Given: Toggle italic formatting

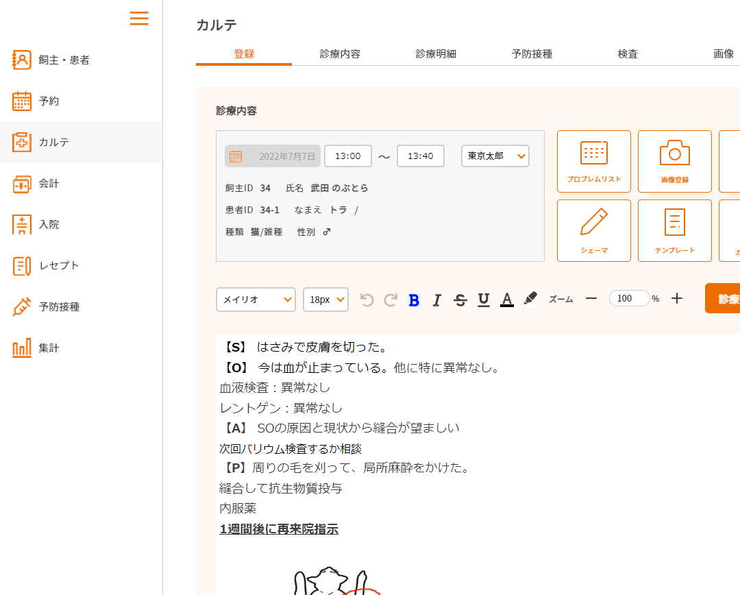Looking at the screenshot, I should (x=437, y=300).
